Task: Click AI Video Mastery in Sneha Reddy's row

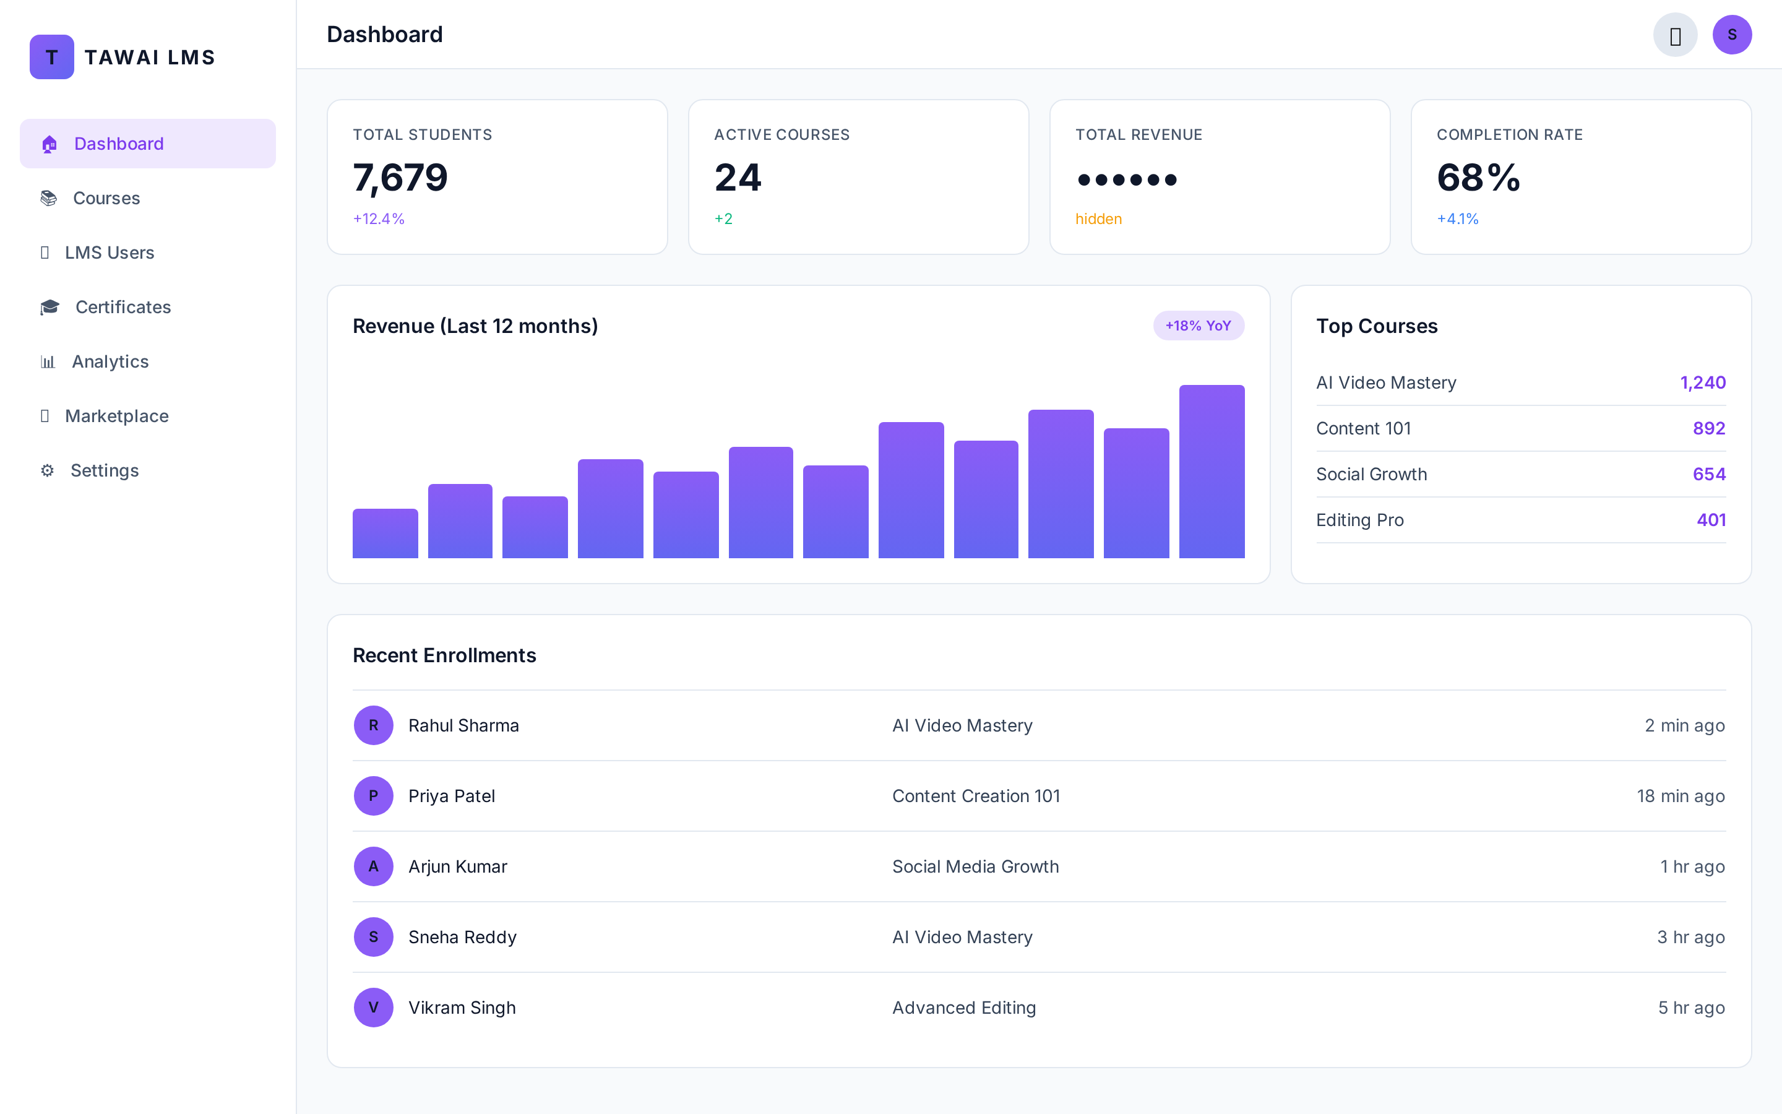Action: point(962,937)
